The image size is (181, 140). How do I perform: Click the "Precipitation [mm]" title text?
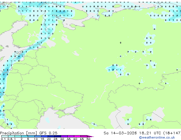19,133
